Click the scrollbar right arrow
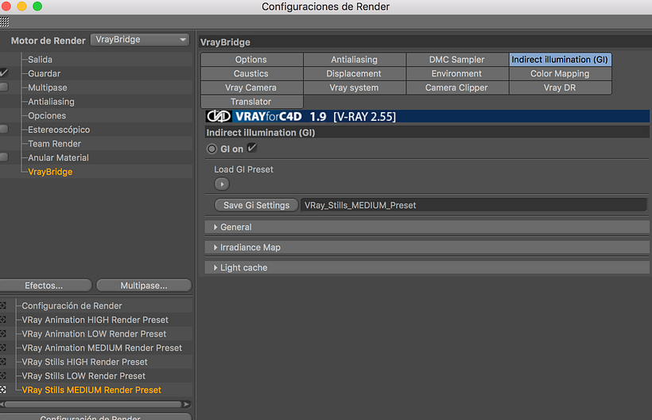 187,404
